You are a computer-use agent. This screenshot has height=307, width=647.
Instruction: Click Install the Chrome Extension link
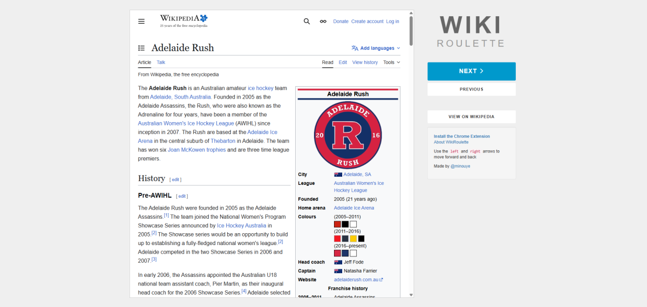[462, 136]
